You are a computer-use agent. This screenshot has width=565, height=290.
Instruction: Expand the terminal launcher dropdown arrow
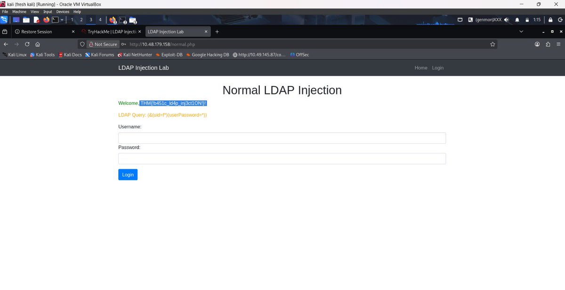click(62, 20)
